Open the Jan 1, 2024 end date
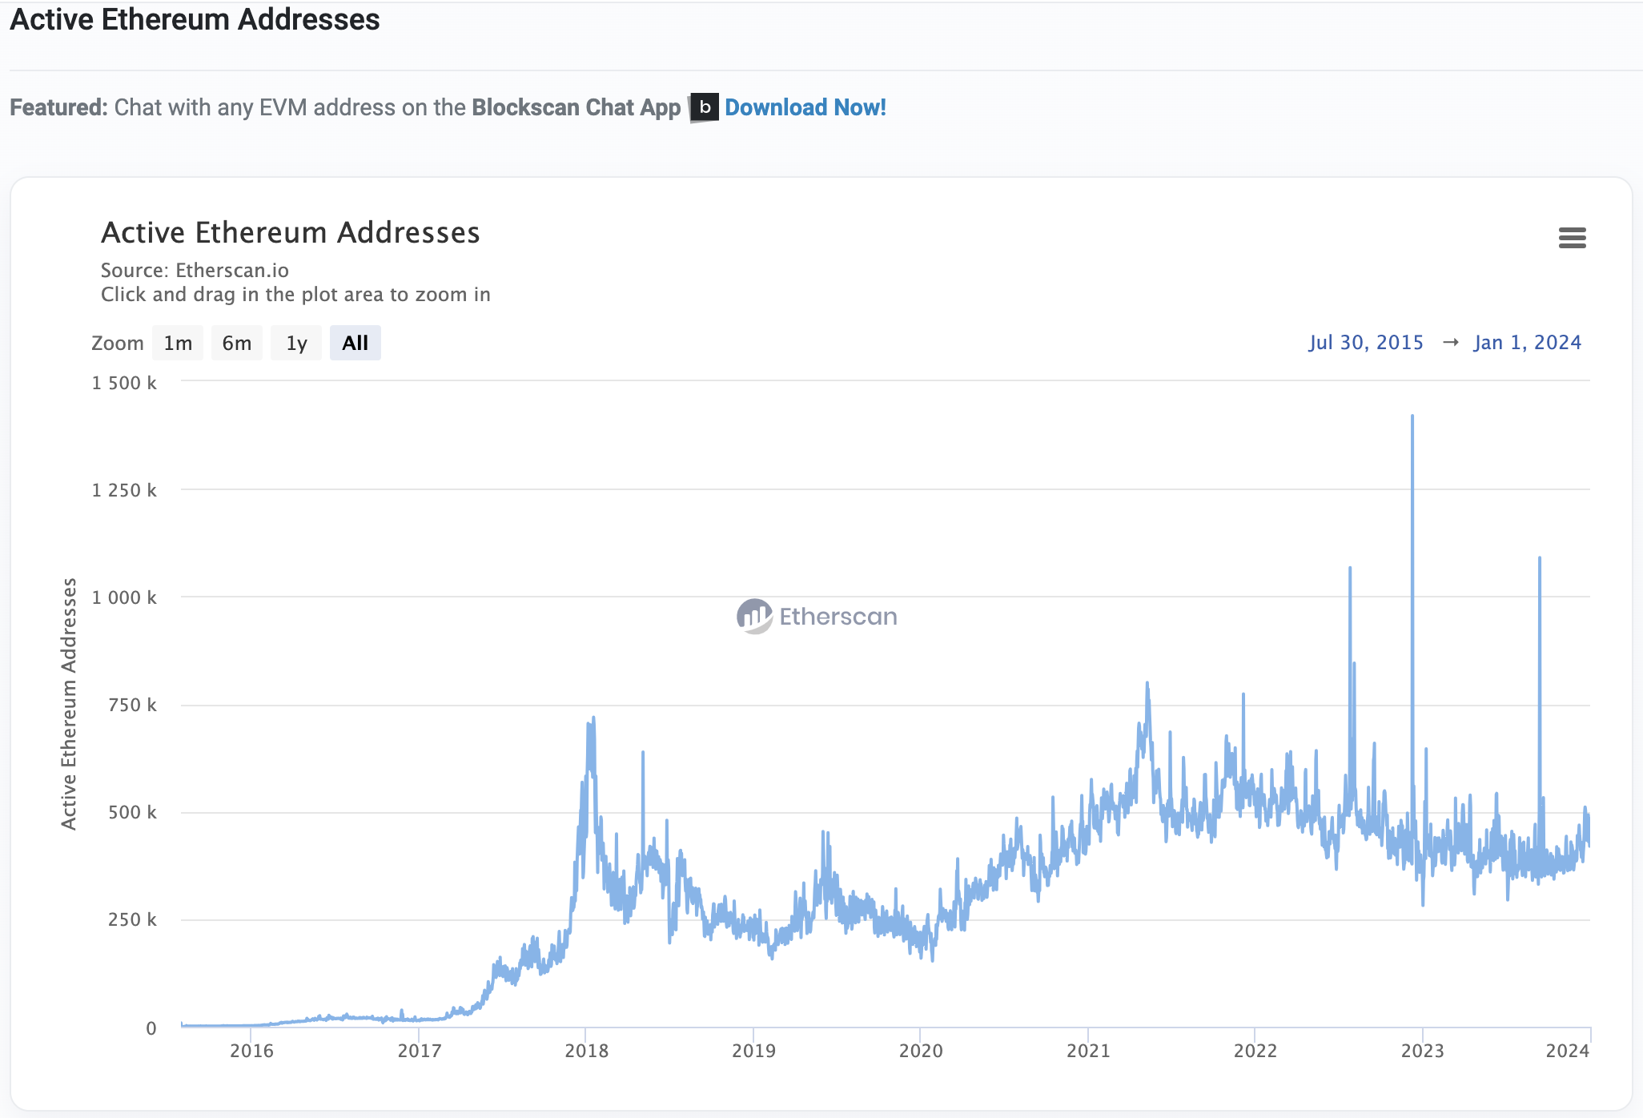 tap(1527, 343)
